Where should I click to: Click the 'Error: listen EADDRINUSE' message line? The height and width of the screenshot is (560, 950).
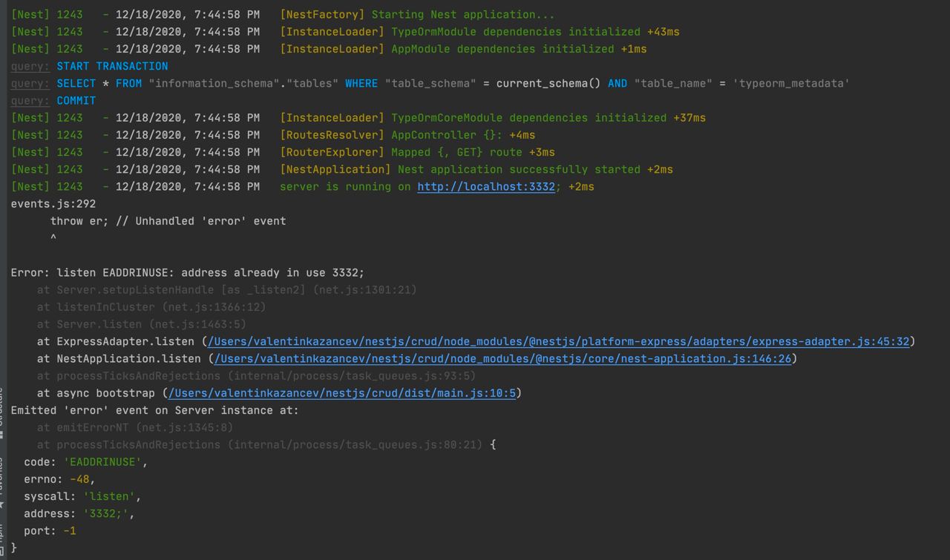187,273
